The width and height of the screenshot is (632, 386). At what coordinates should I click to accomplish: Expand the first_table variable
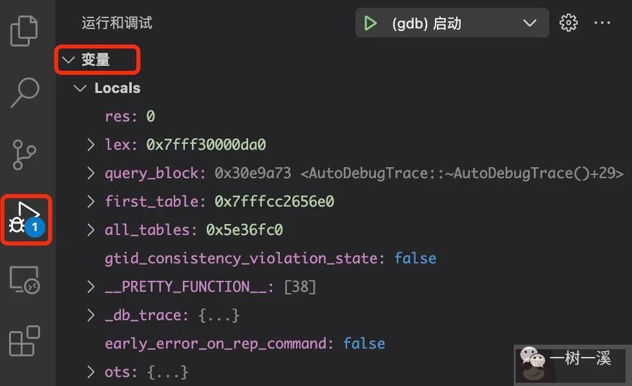click(90, 201)
